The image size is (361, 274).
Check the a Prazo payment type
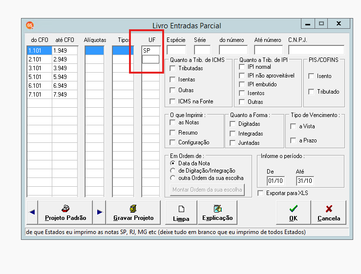(293, 140)
